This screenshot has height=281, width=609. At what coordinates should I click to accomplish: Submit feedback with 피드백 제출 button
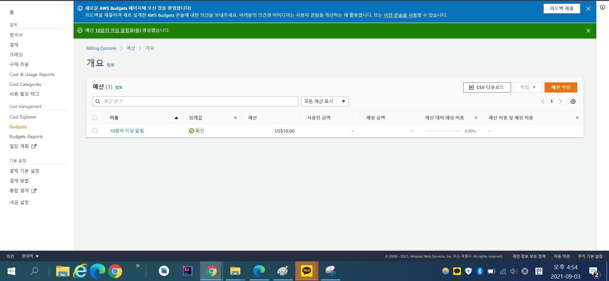coord(562,9)
